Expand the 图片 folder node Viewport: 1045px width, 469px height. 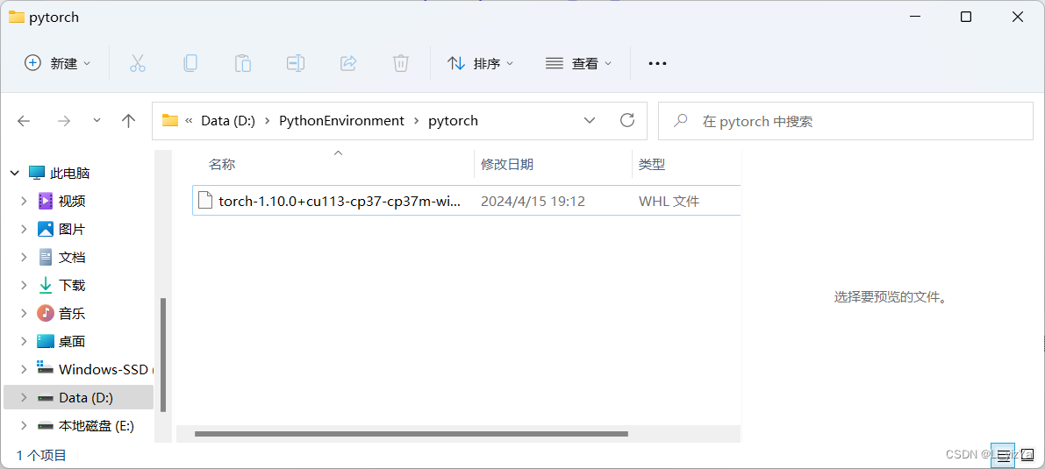tap(24, 229)
